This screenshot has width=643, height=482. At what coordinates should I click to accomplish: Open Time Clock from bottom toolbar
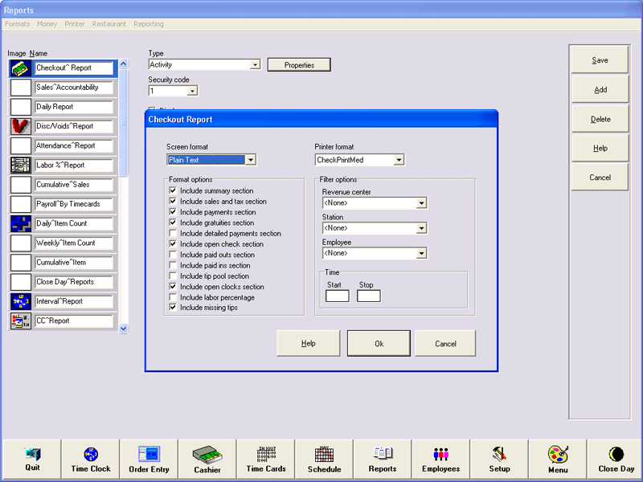[x=91, y=460]
